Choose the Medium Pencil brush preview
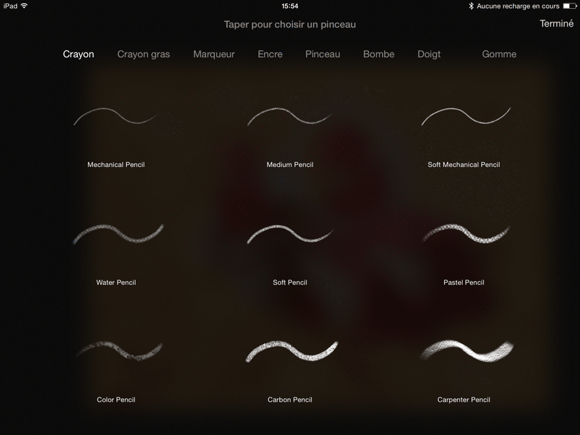Viewport: 580px width, 435px height. click(289, 117)
